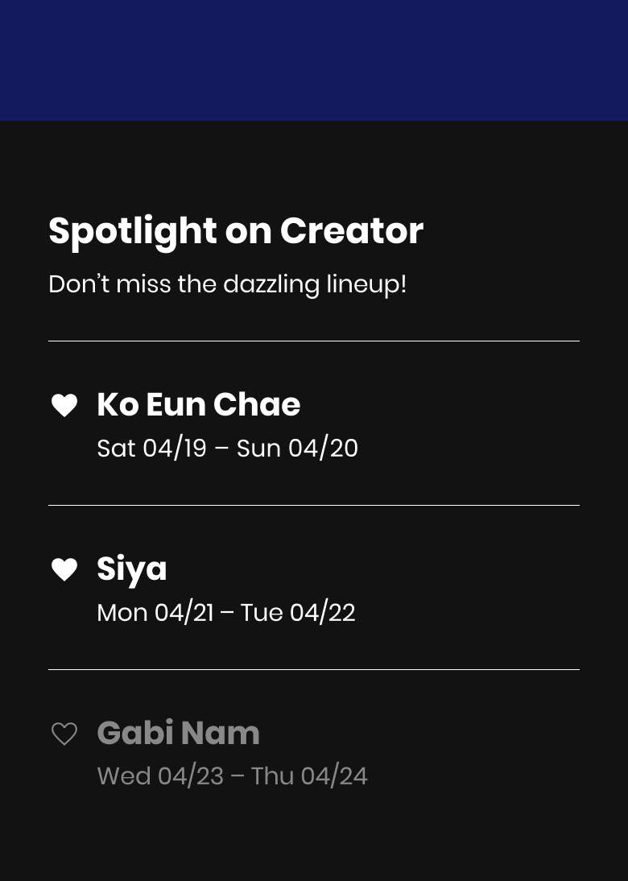Click the Sun 04/20 end date
The height and width of the screenshot is (881, 628).
[297, 449]
